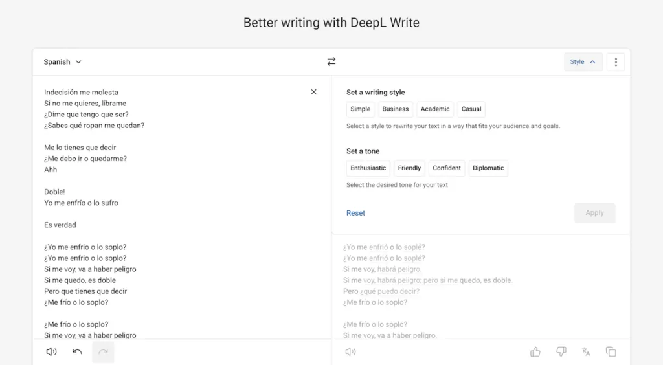The height and width of the screenshot is (365, 663).
Task: Set the tone to Enthusiastic
Action: tap(368, 168)
